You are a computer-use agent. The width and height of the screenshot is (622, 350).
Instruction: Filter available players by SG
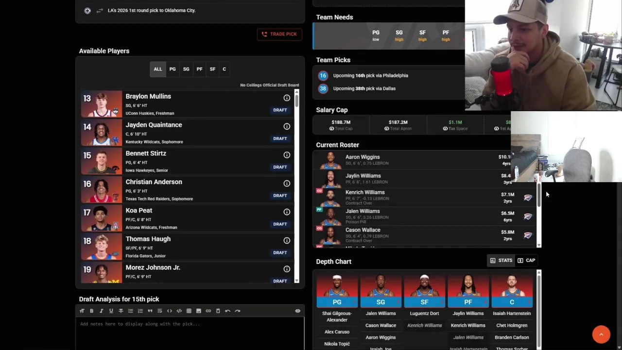[x=186, y=69]
